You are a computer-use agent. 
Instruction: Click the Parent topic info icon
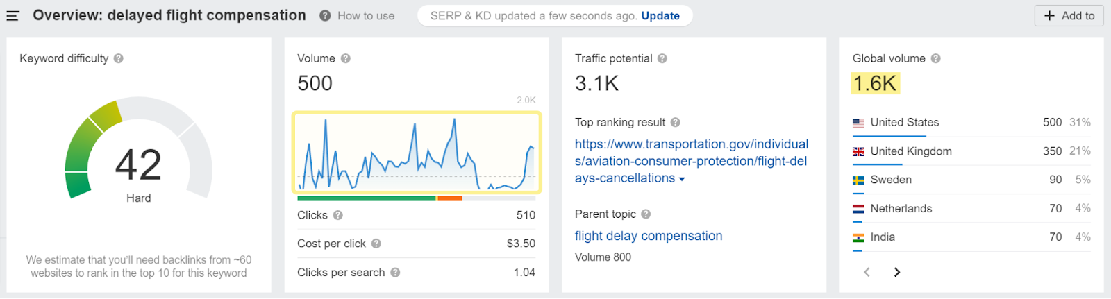(x=646, y=214)
